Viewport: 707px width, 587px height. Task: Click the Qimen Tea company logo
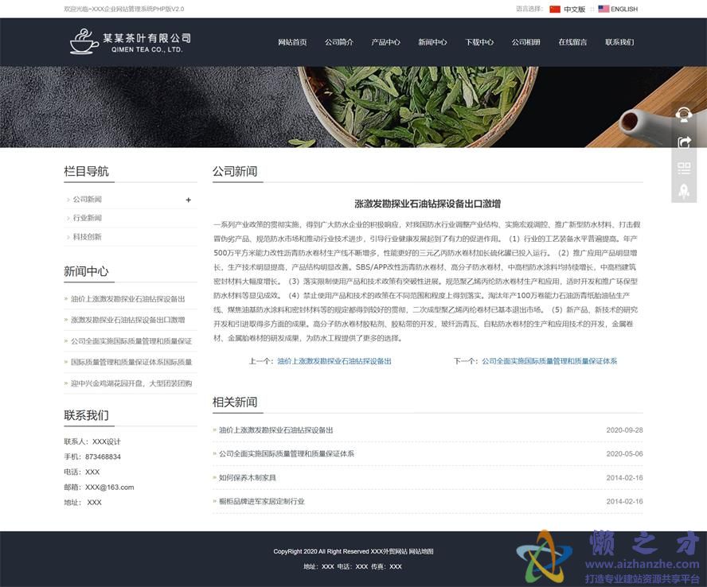pos(131,42)
